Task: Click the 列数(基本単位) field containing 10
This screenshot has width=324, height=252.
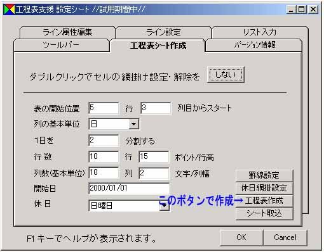Action: [104, 173]
